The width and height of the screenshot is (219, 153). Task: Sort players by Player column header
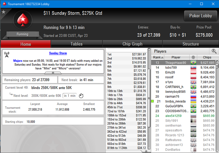click(x=177, y=57)
